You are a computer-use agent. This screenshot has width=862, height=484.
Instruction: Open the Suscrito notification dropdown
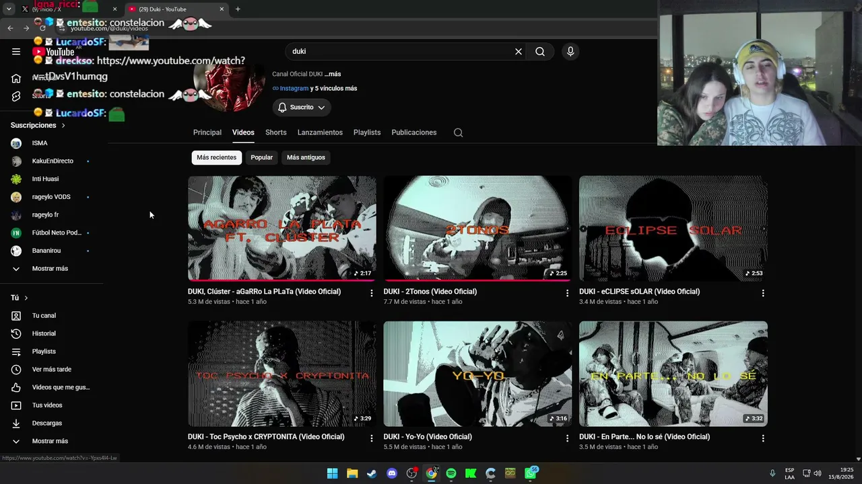point(301,107)
